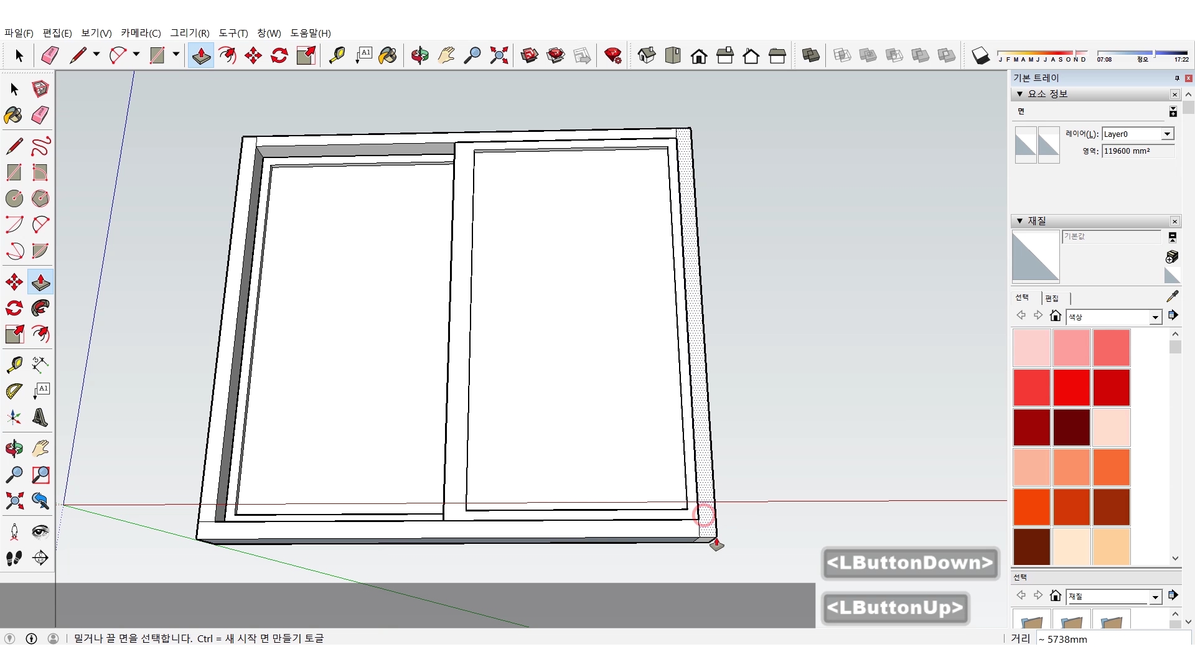This screenshot has width=1195, height=672.
Task: Open the 카메라(C) menu
Action: 141,33
